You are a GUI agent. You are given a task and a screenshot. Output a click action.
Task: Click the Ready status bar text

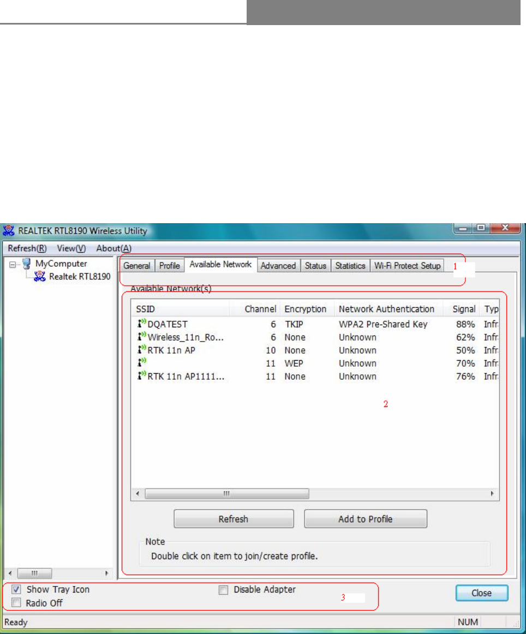pos(16,622)
